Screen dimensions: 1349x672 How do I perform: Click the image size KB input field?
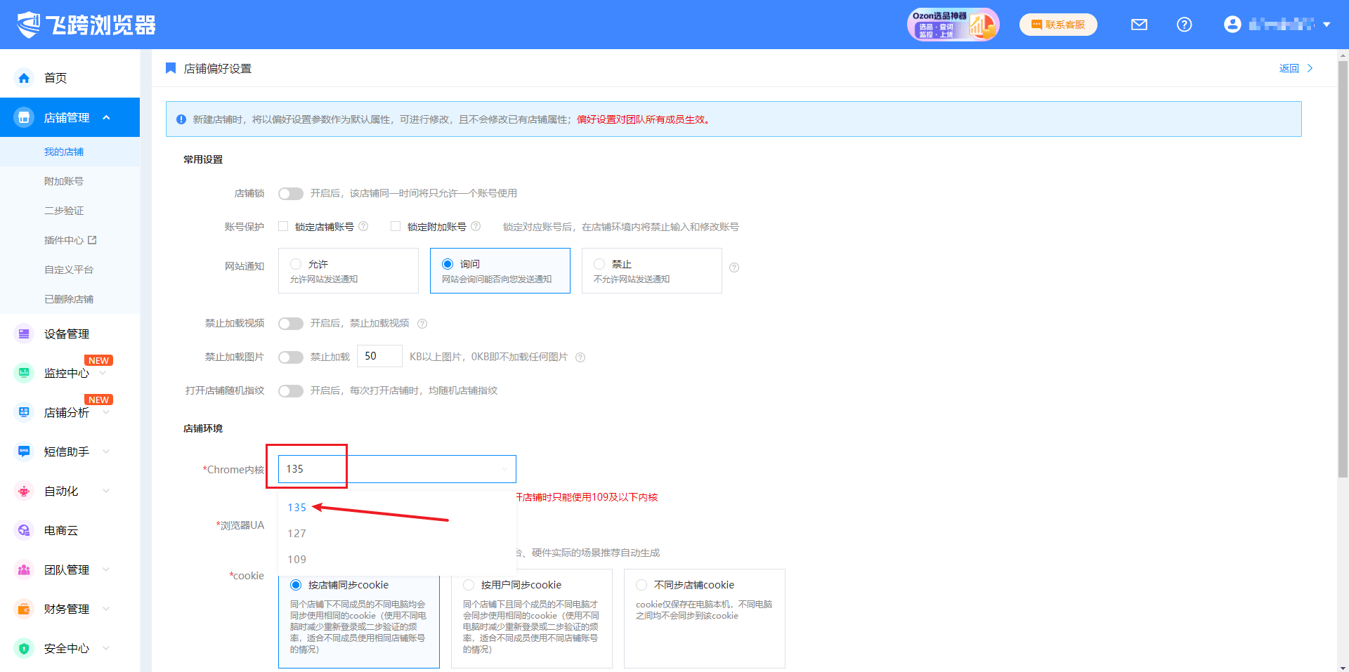(379, 357)
